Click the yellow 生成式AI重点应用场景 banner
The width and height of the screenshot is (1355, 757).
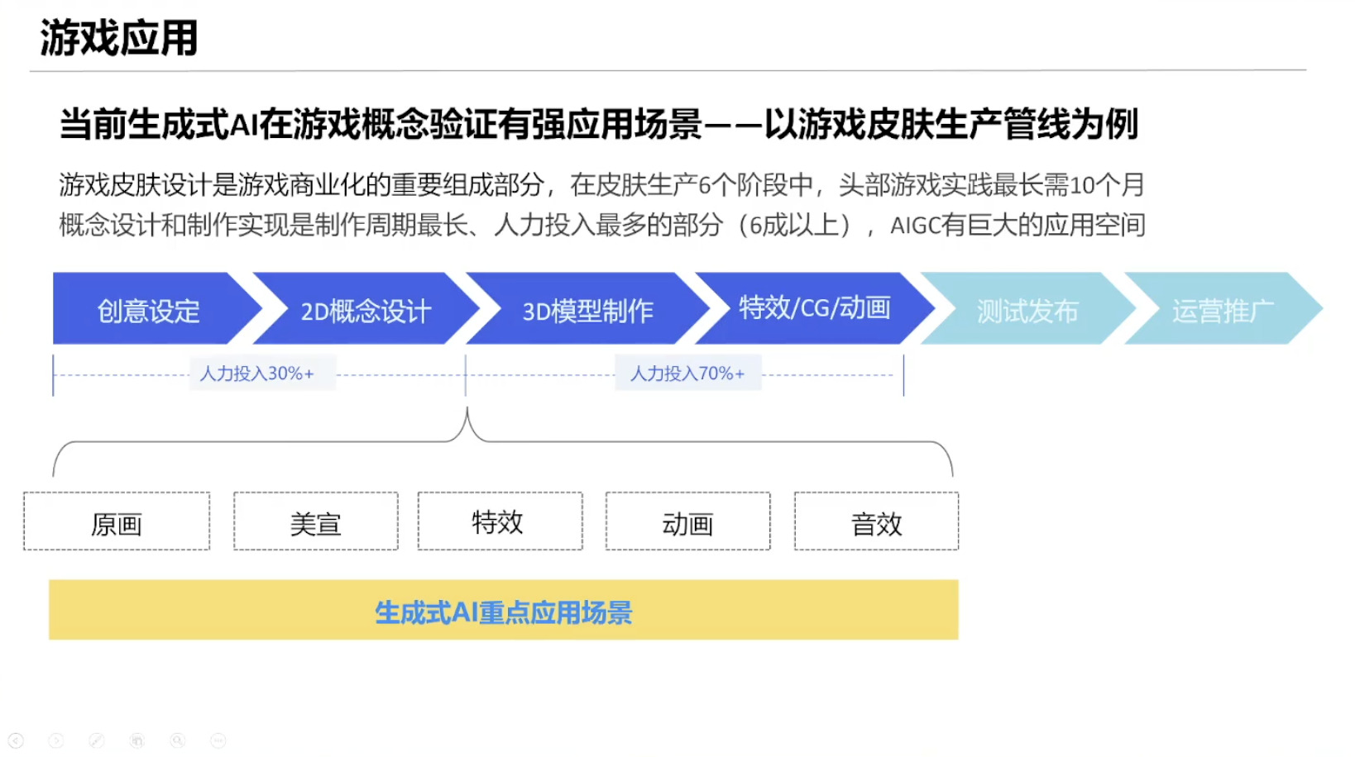coord(503,611)
